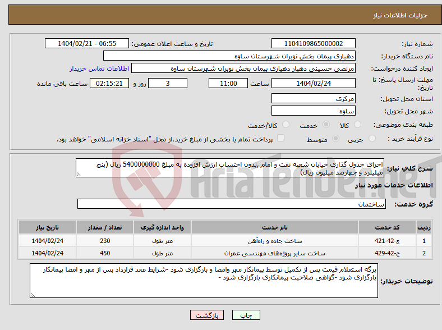
Task: Click the remaining days field showing 3
Action: click(x=168, y=83)
